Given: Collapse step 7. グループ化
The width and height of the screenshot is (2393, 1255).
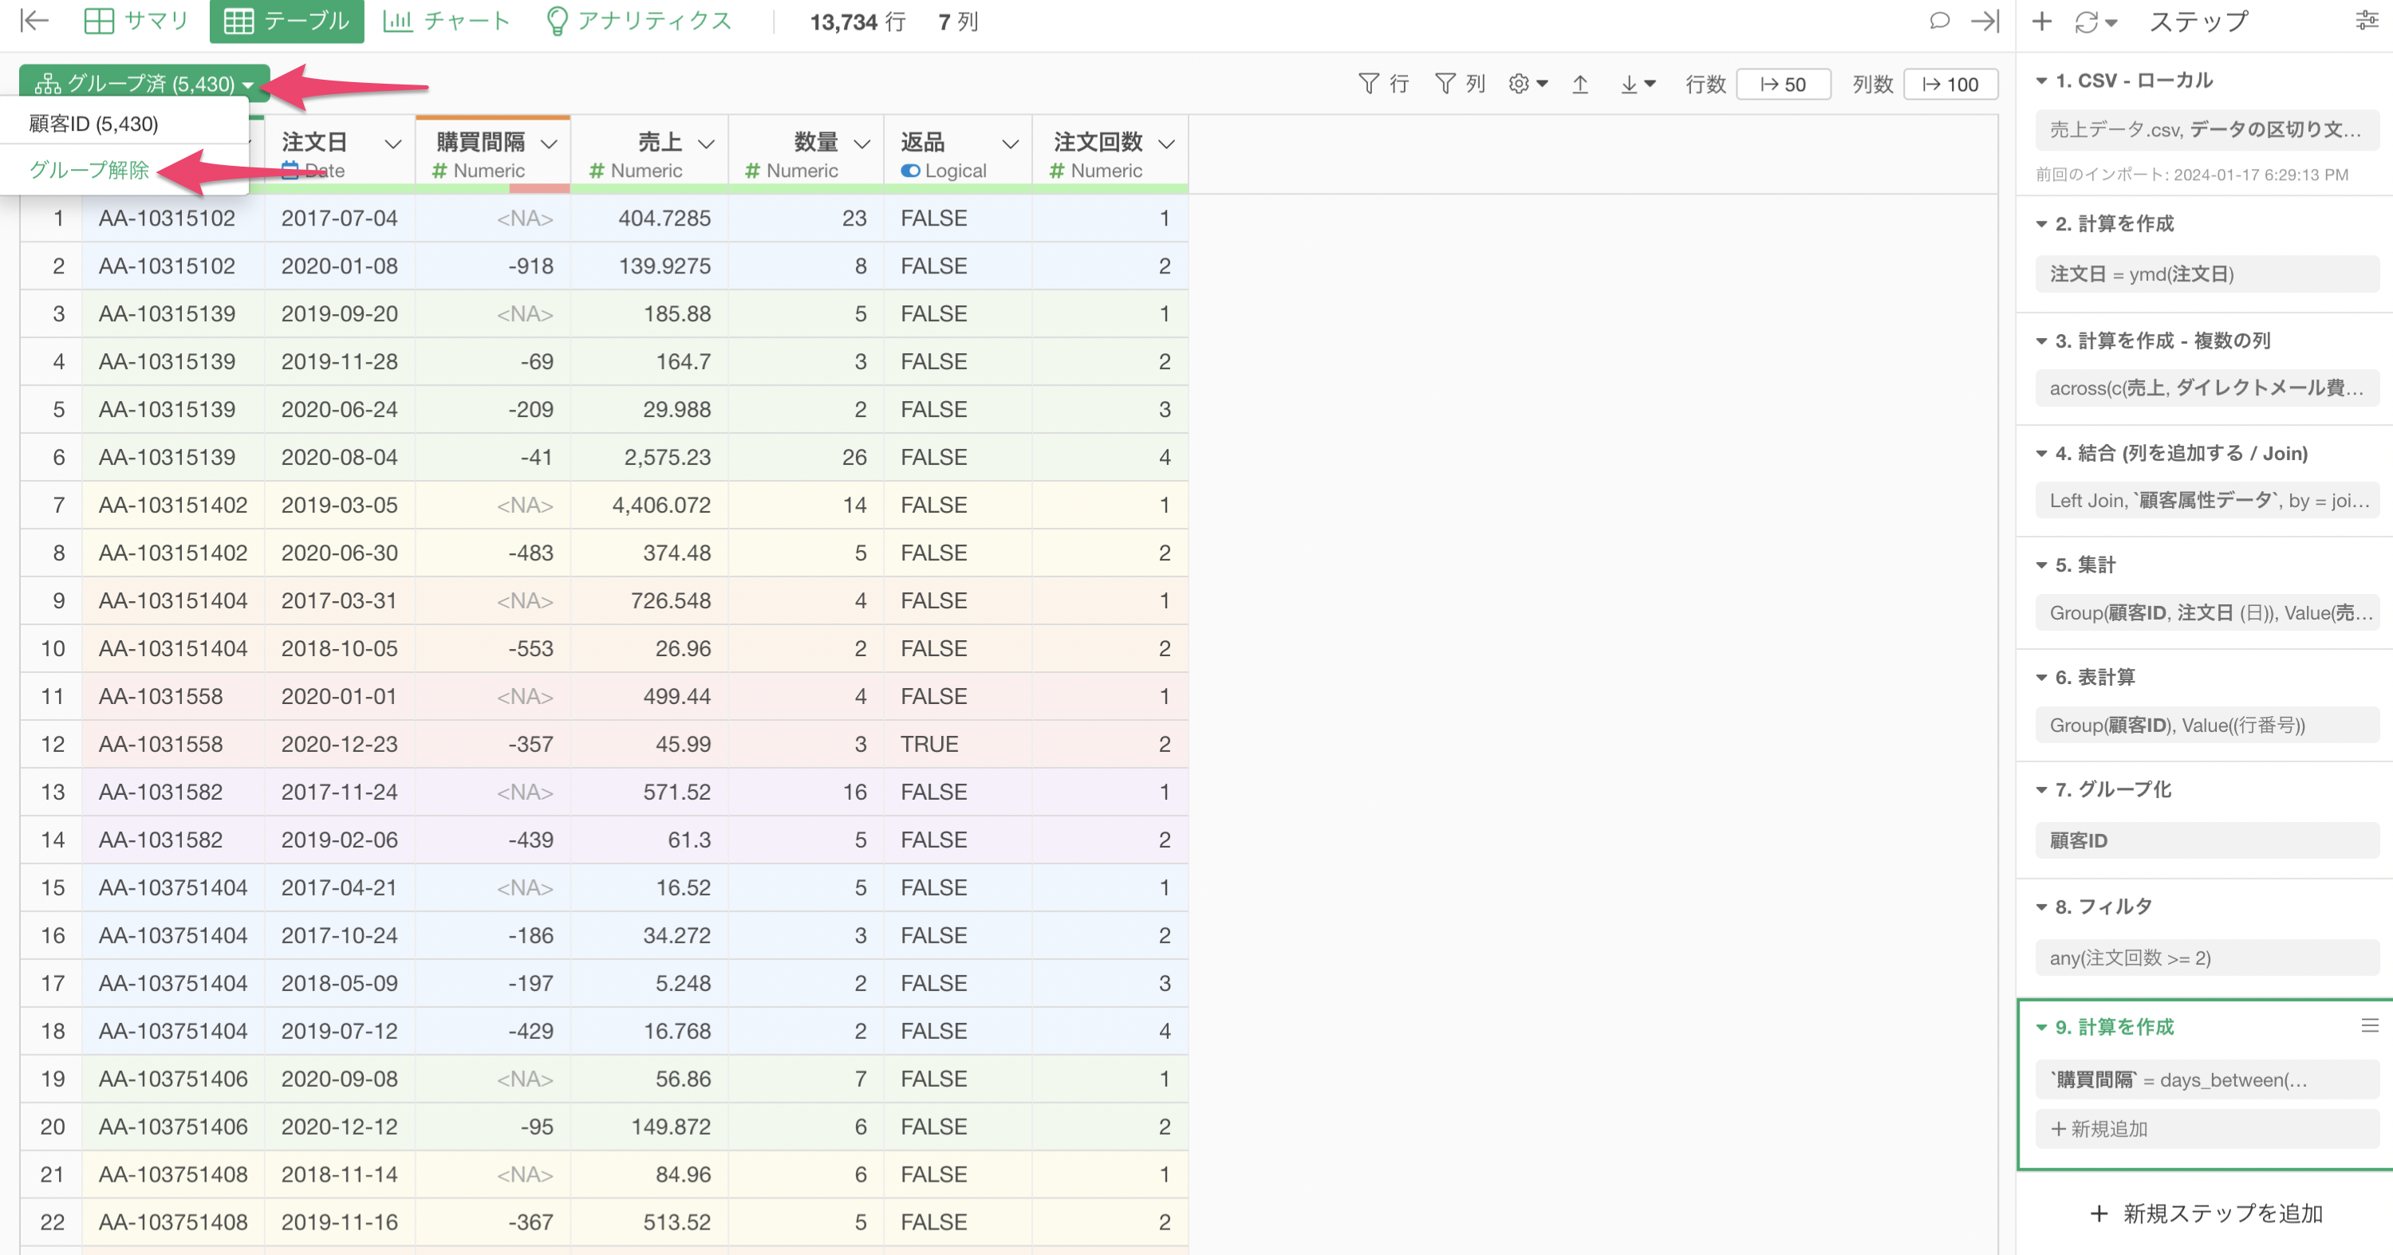Looking at the screenshot, I should tap(2042, 789).
